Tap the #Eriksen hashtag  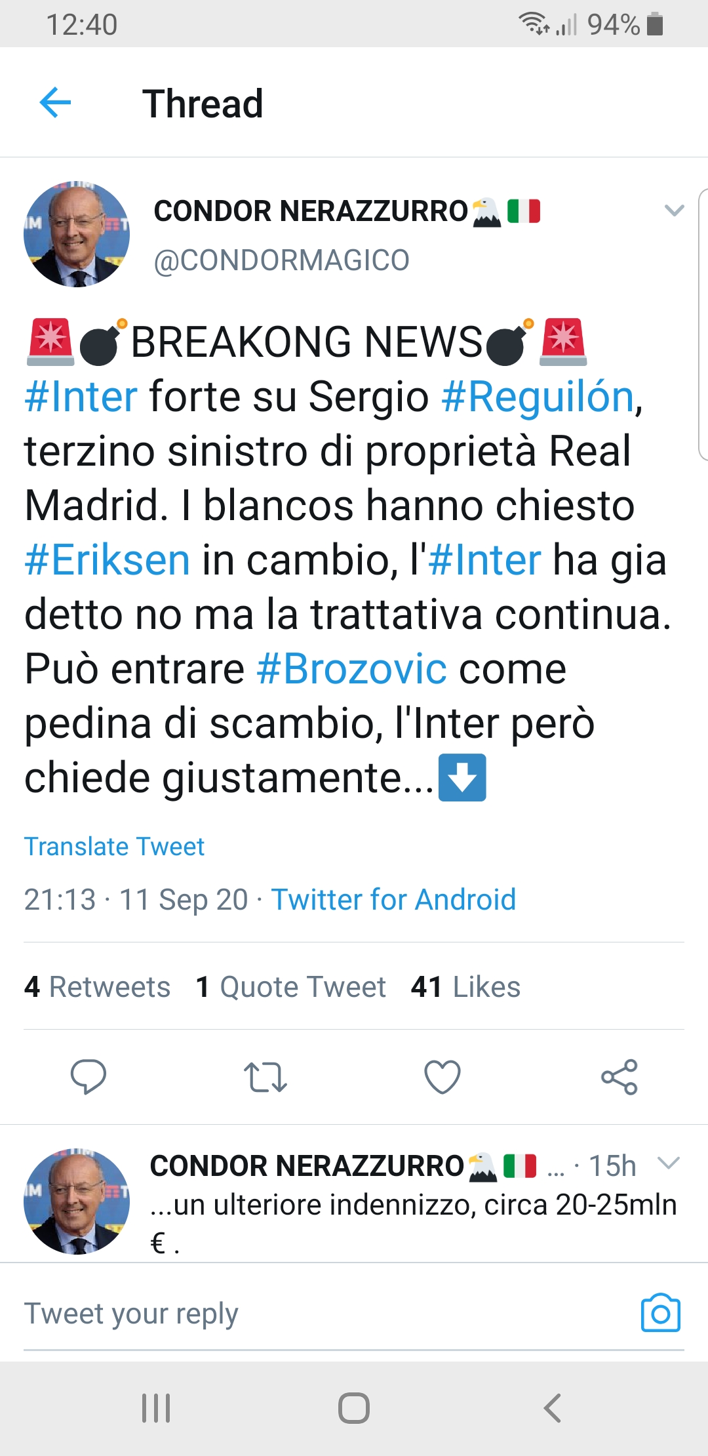click(108, 560)
